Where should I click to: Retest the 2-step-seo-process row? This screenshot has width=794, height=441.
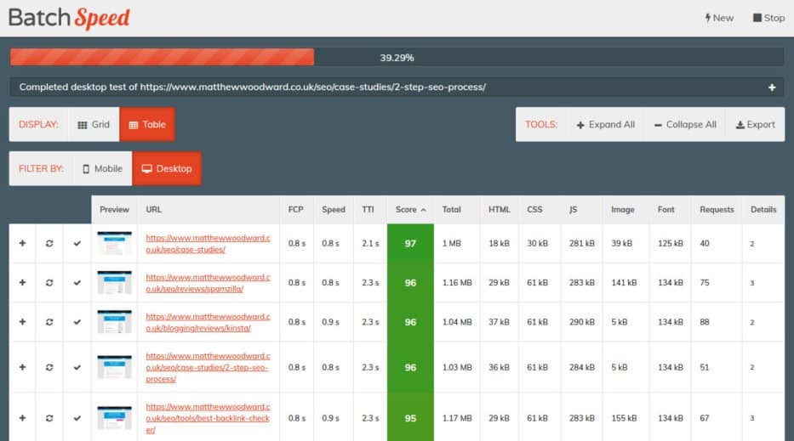(49, 367)
